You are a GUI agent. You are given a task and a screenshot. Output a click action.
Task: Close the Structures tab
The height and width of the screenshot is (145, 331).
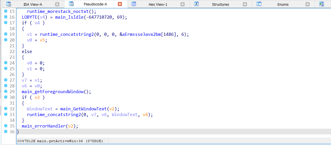[x=245, y=4]
